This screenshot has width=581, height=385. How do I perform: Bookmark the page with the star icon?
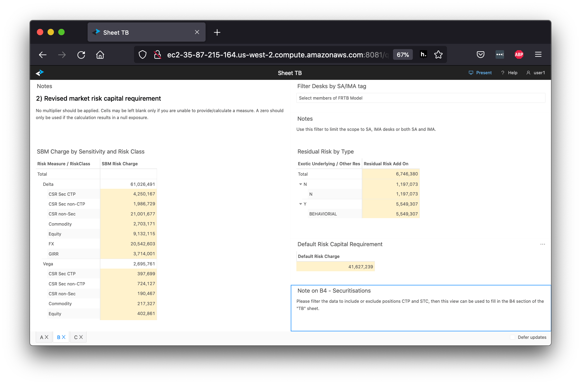(x=438, y=55)
